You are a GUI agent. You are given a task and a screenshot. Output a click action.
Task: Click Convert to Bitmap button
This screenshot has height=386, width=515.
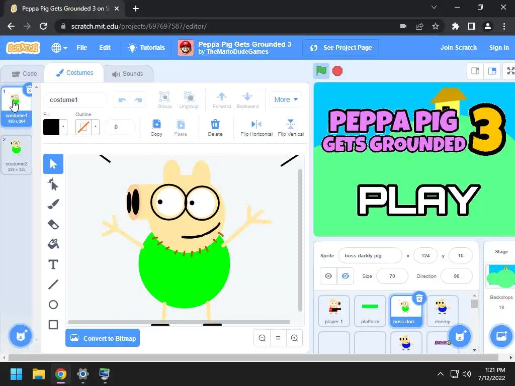[x=103, y=338]
